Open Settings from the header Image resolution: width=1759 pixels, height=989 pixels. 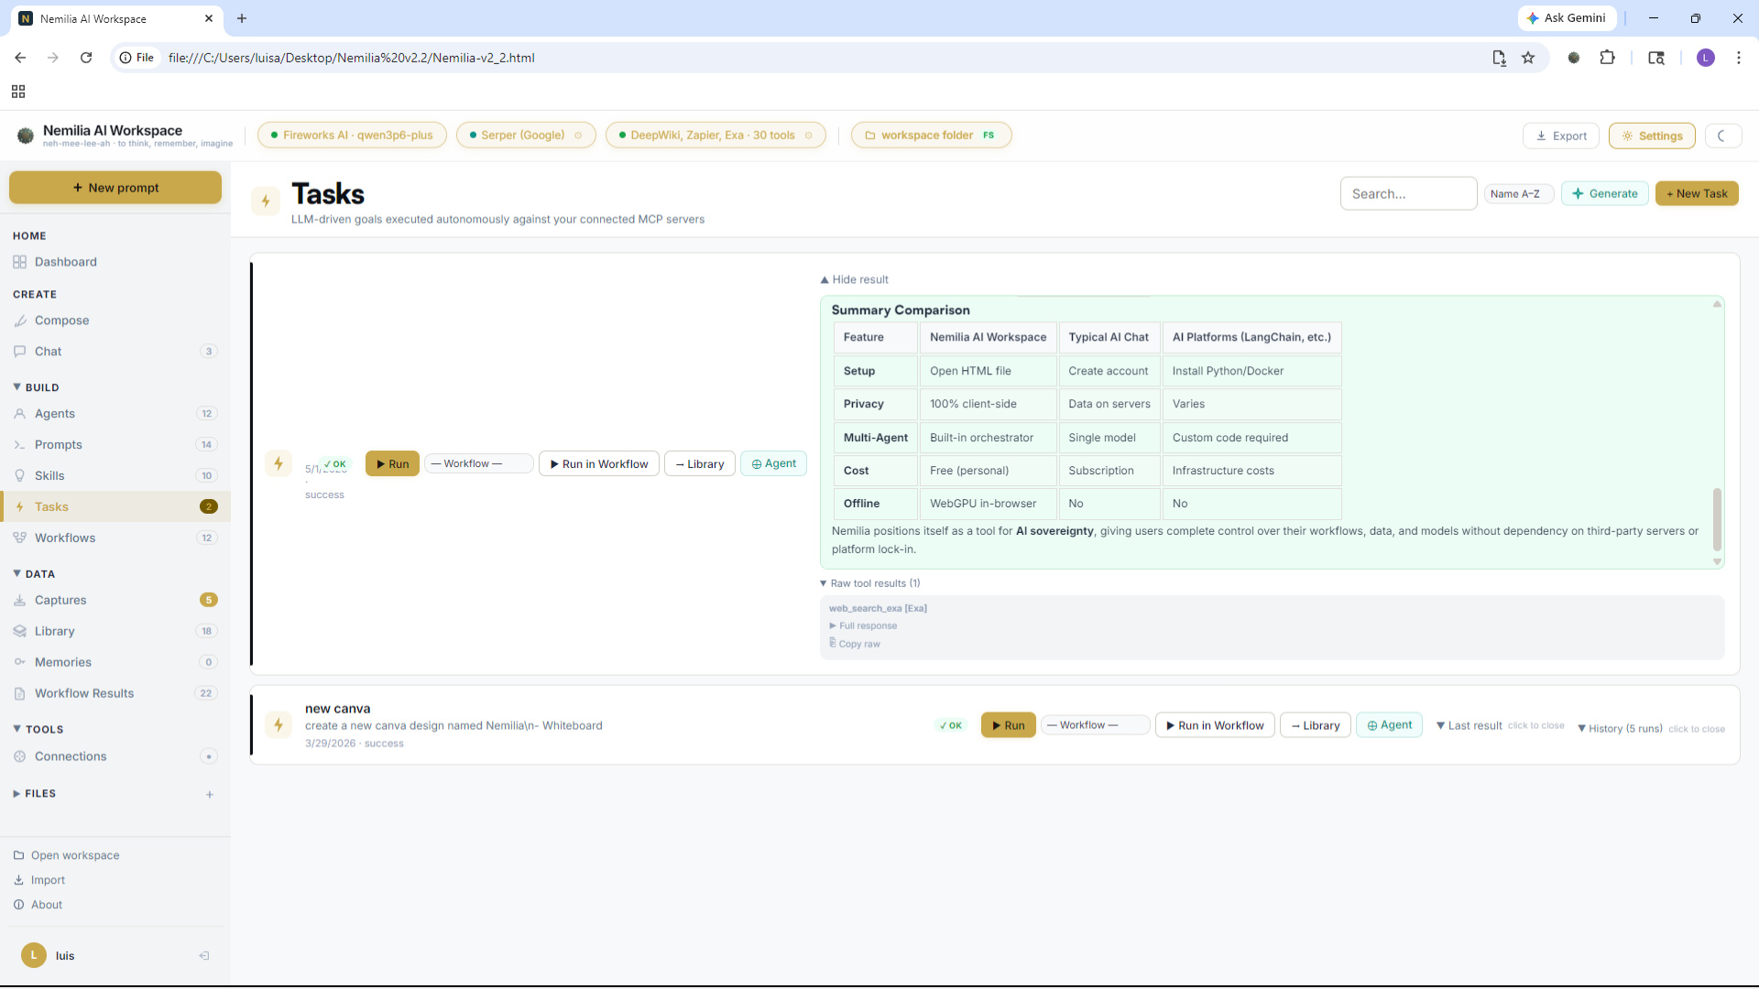(1652, 136)
